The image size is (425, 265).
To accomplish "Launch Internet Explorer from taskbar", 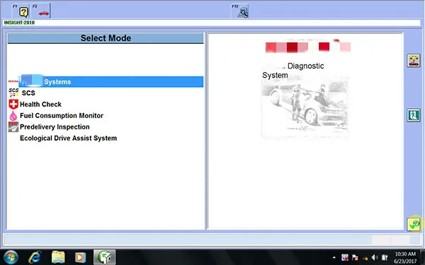I will point(35,257).
